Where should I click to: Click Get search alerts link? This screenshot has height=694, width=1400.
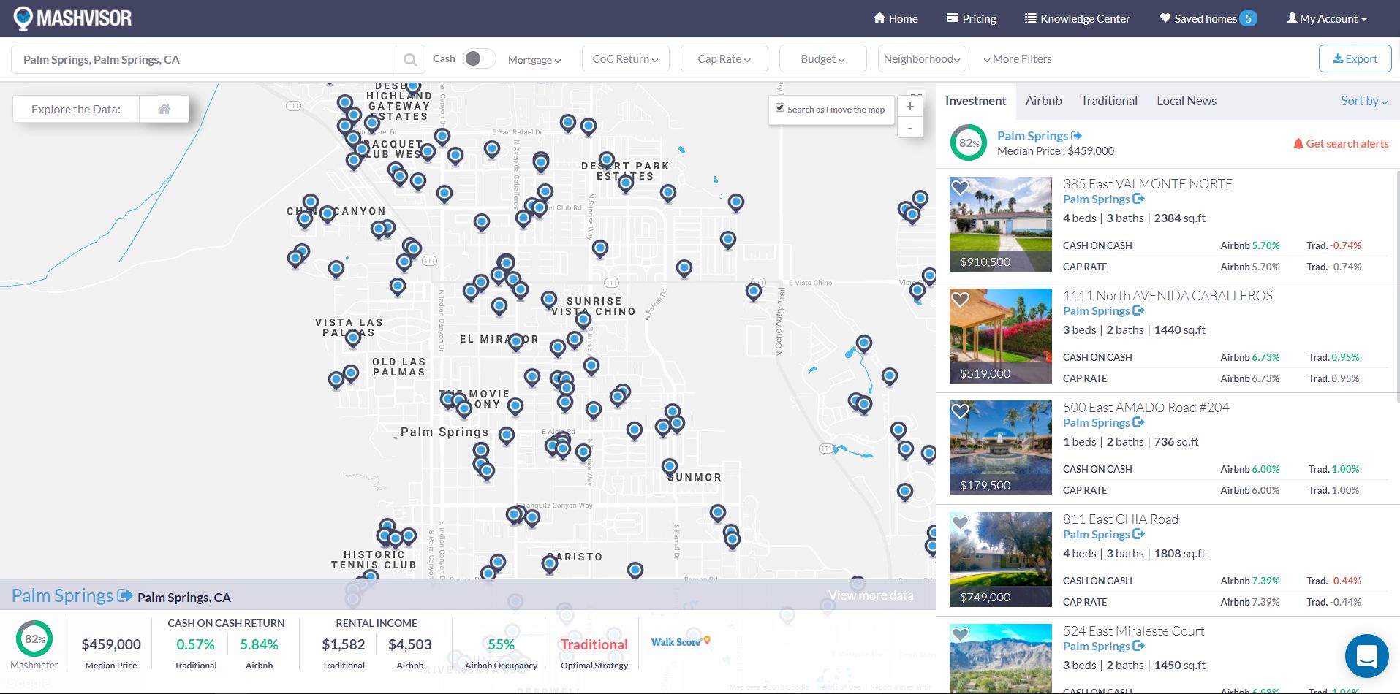tap(1341, 144)
